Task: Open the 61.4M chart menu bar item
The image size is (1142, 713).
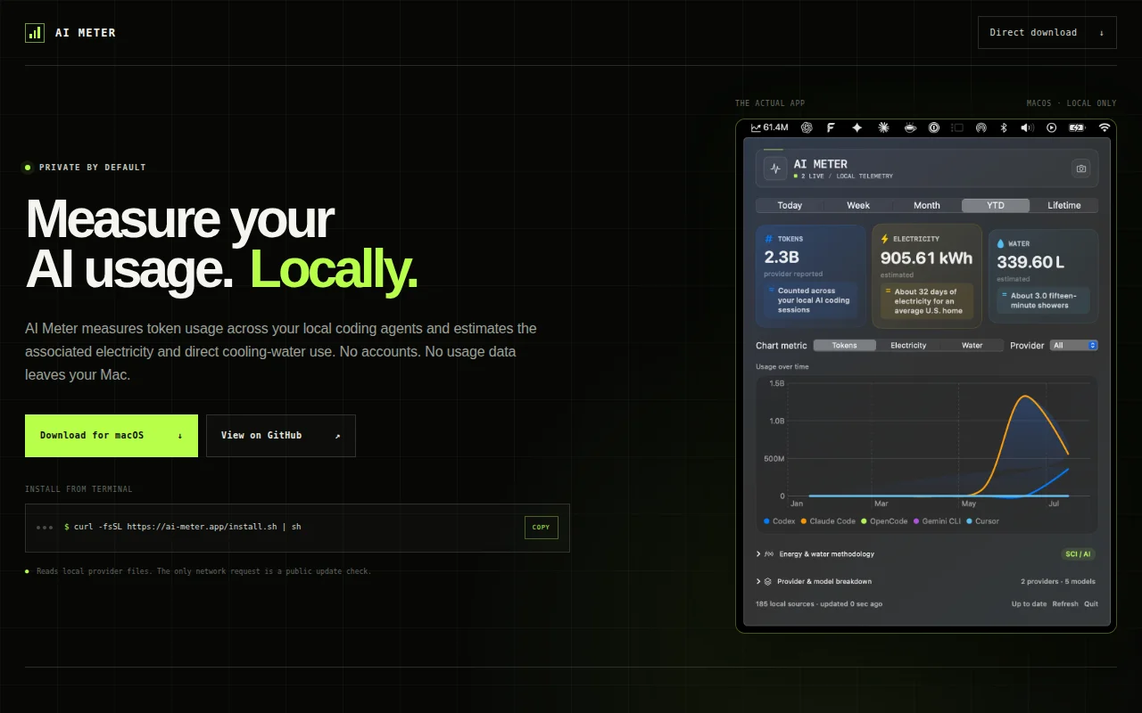Action: (769, 127)
